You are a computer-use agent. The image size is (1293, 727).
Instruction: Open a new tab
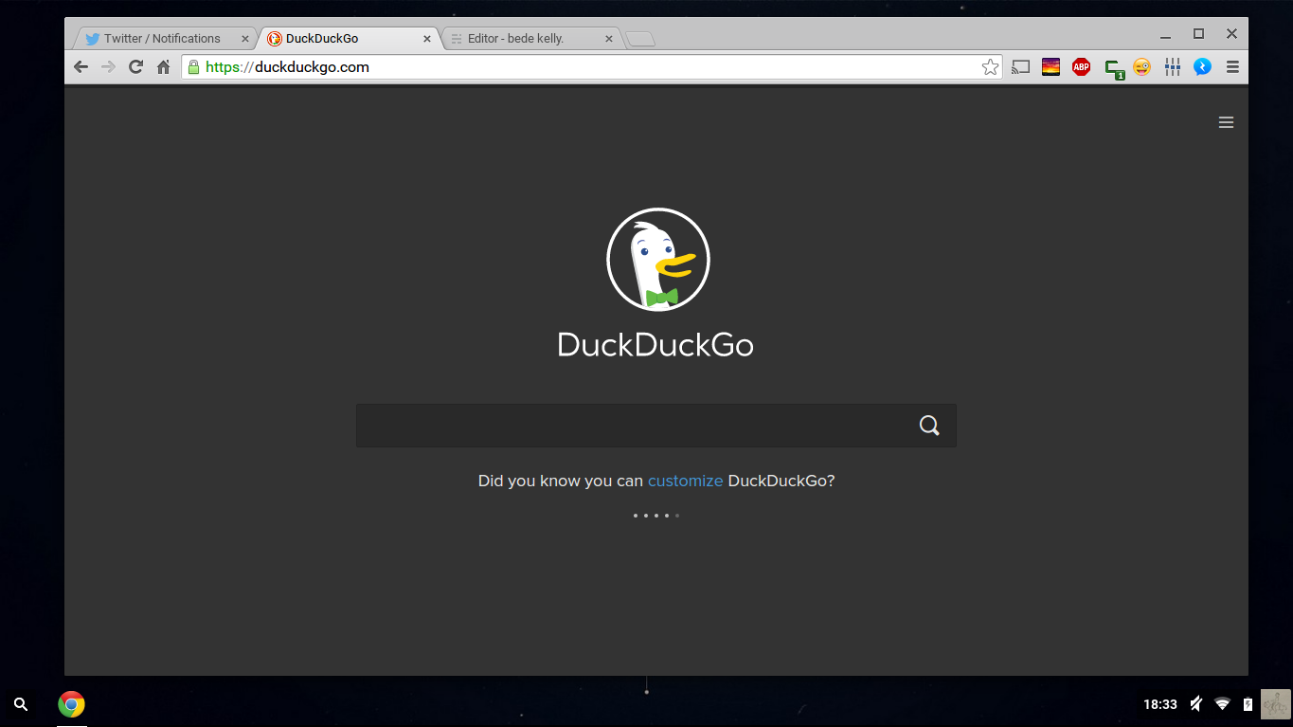coord(640,39)
